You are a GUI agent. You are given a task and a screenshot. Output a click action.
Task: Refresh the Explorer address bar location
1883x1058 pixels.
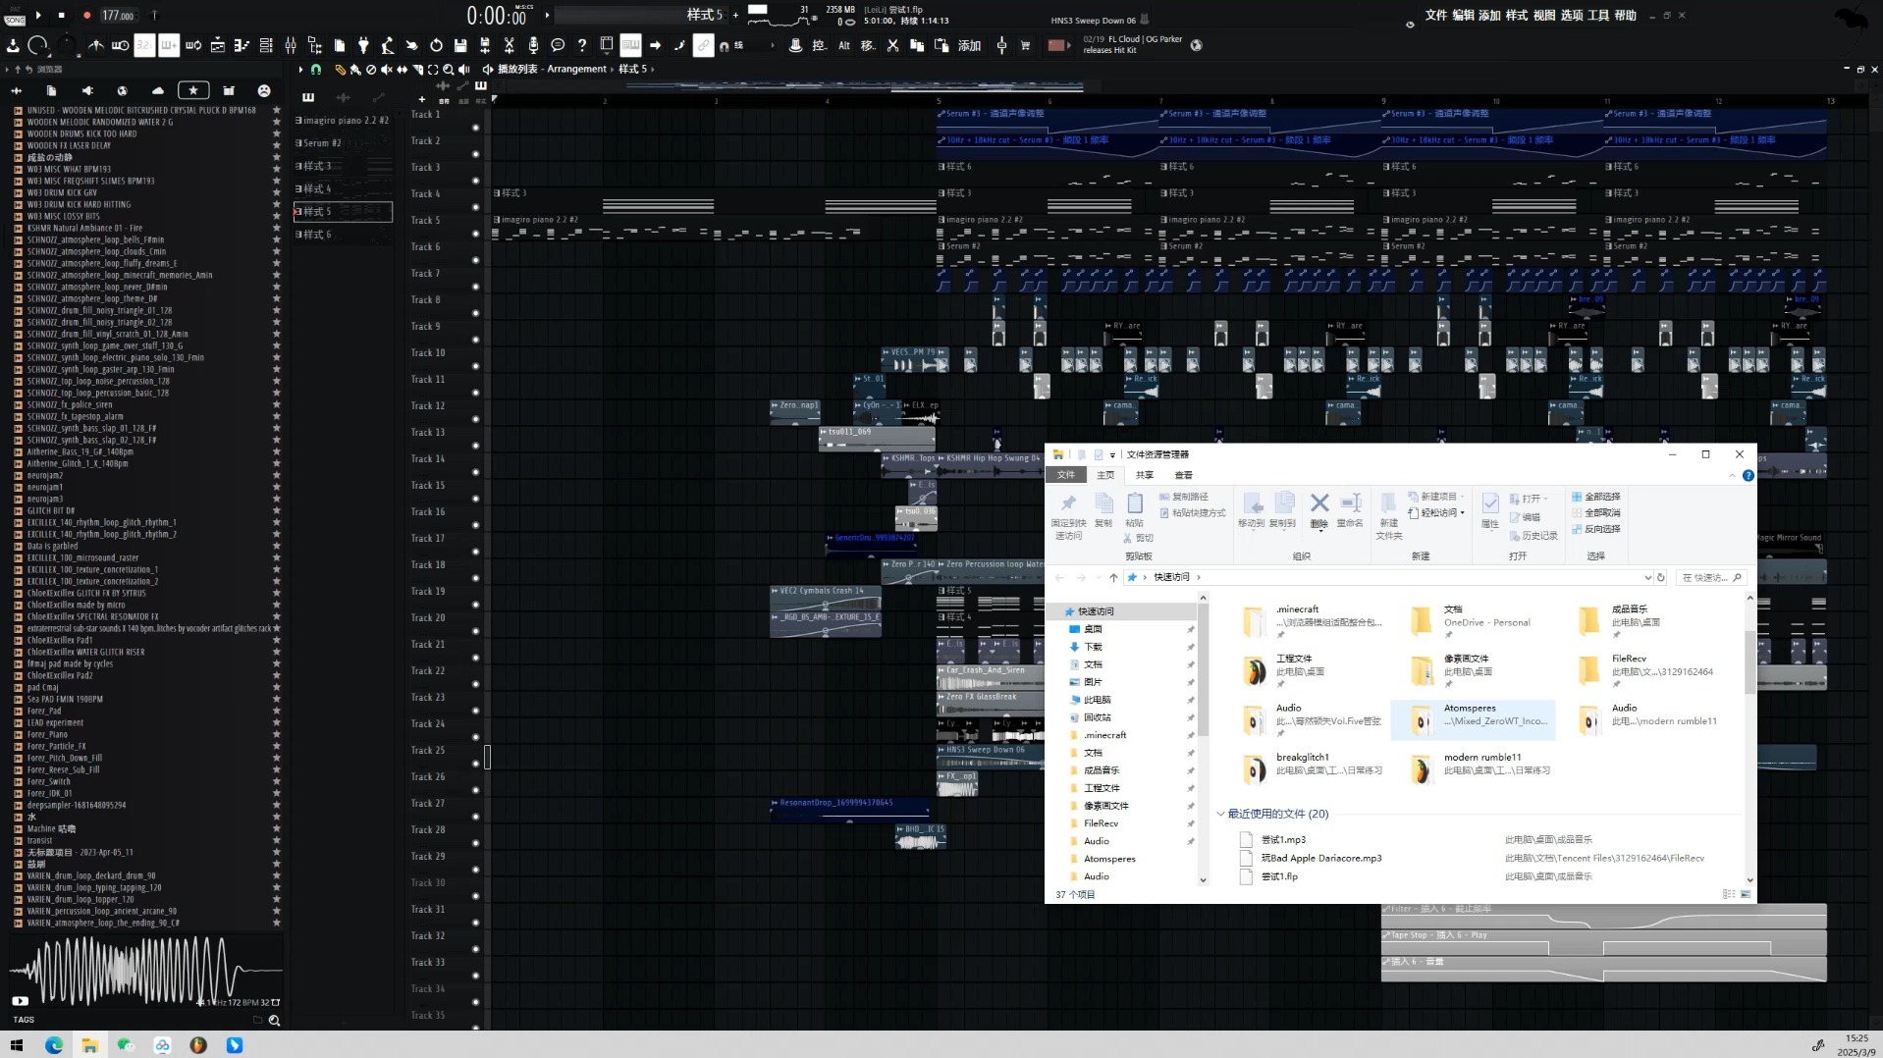[x=1661, y=577]
